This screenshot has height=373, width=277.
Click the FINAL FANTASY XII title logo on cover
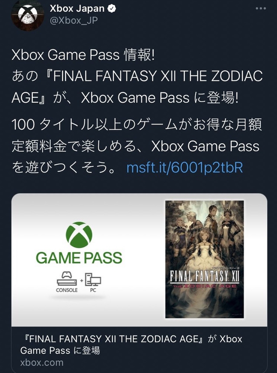(204, 276)
